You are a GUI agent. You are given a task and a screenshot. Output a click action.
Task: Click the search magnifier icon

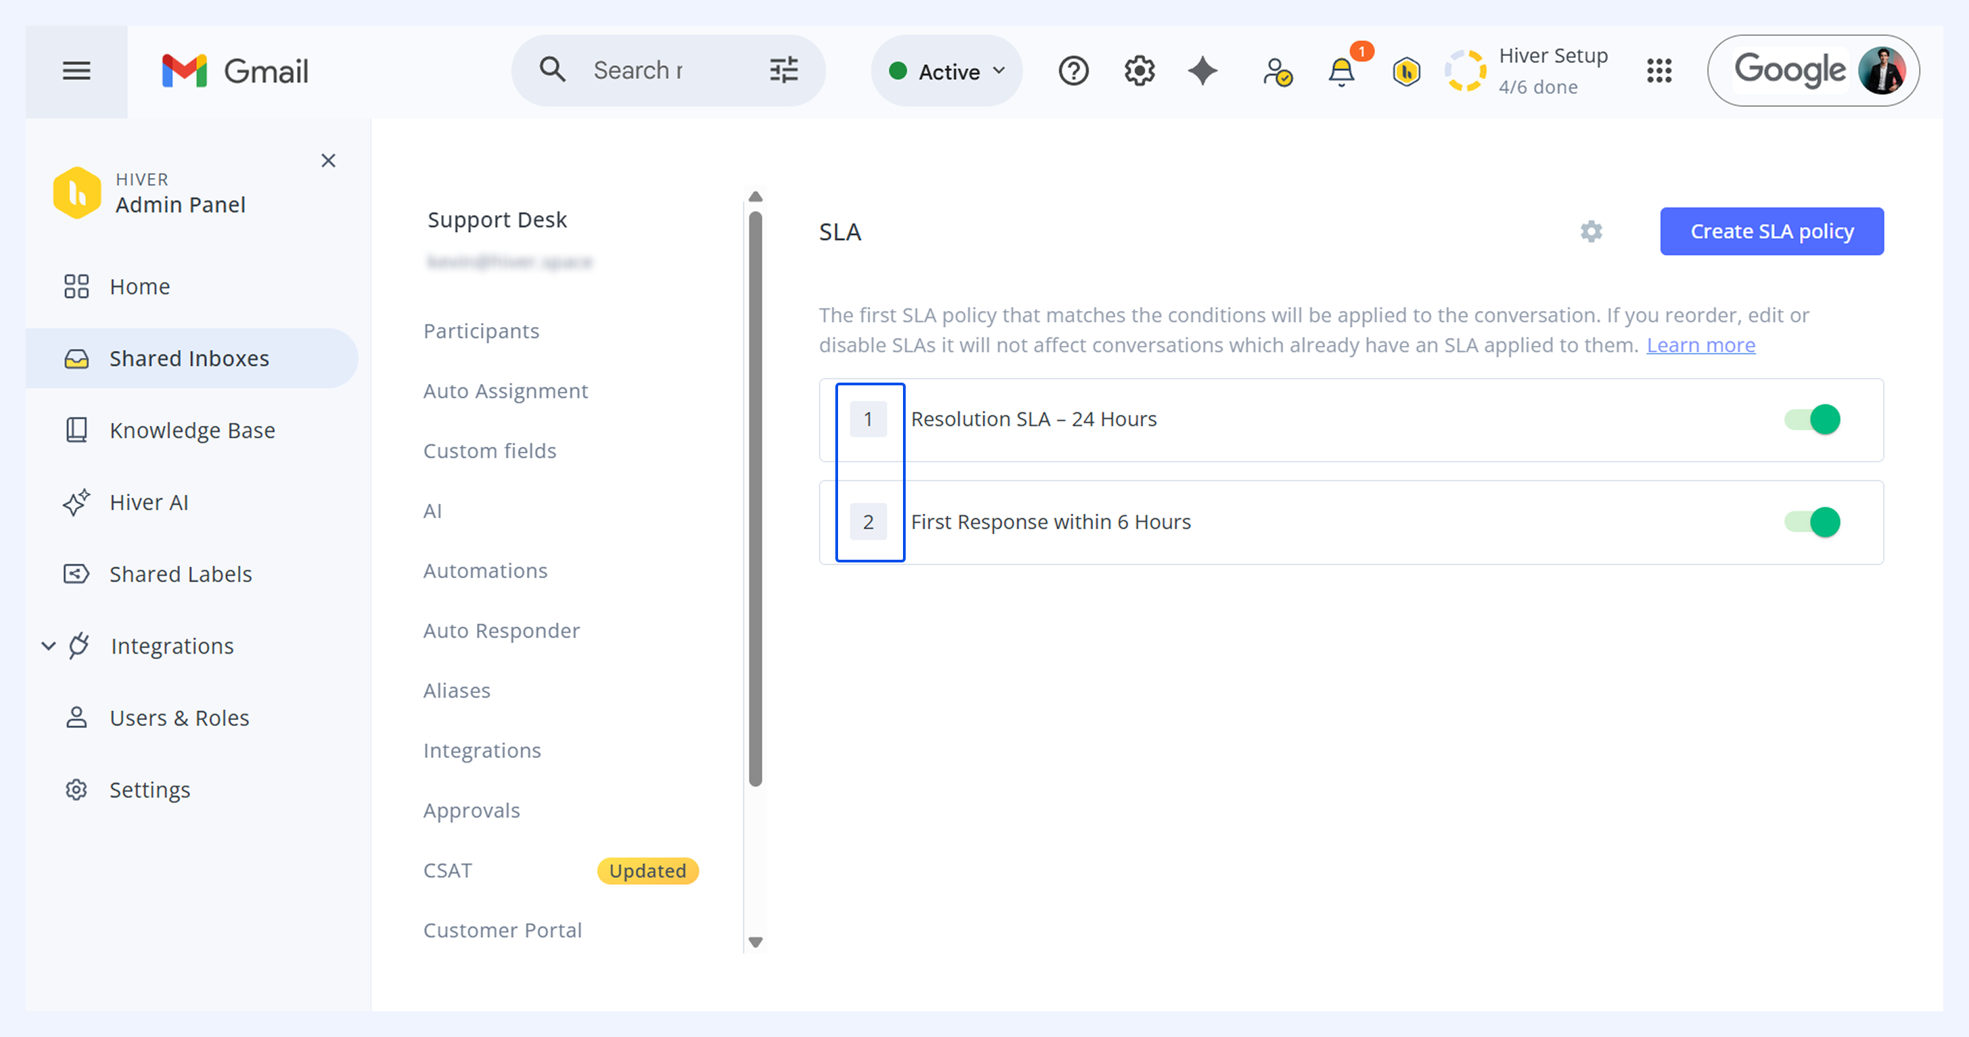(x=553, y=70)
